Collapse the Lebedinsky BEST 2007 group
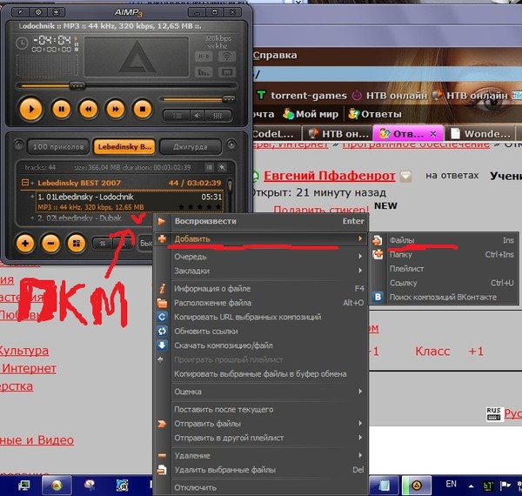 point(24,183)
